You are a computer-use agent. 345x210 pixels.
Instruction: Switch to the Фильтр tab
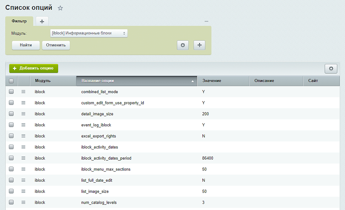19,21
